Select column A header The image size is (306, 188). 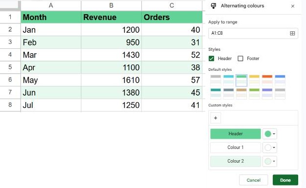[x=51, y=5]
